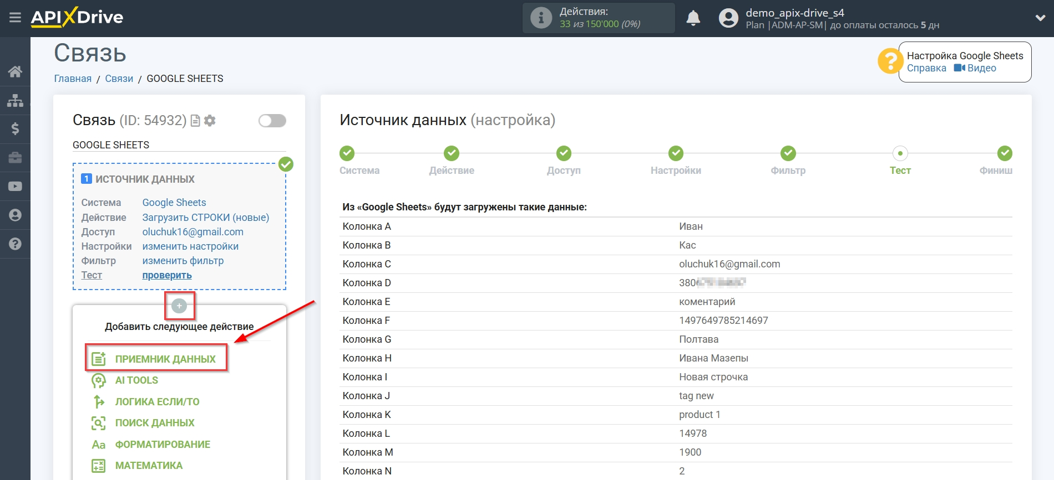Go to the Фильтр step
Viewport: 1054px width, 480px height.
point(788,153)
